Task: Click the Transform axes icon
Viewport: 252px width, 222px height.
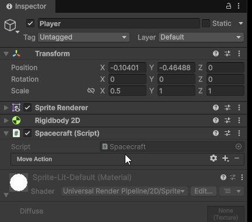Action: click(x=16, y=53)
